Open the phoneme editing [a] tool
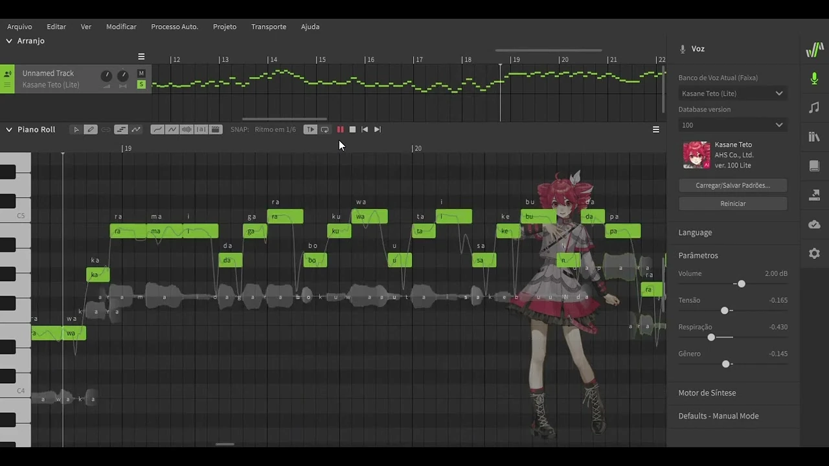 tap(201, 129)
